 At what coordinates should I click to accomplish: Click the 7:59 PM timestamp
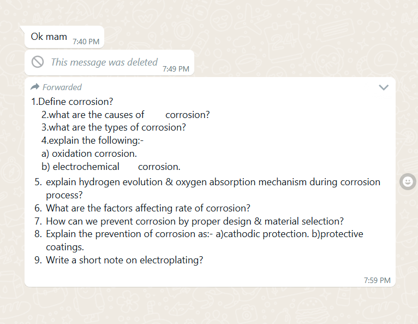pos(377,280)
